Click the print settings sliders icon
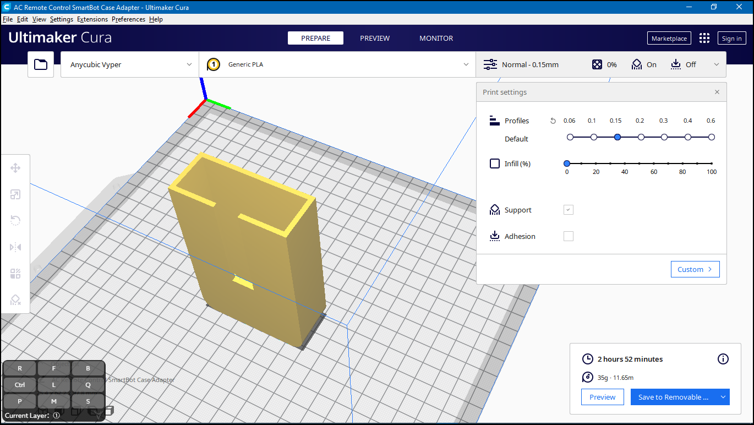 pos(490,64)
